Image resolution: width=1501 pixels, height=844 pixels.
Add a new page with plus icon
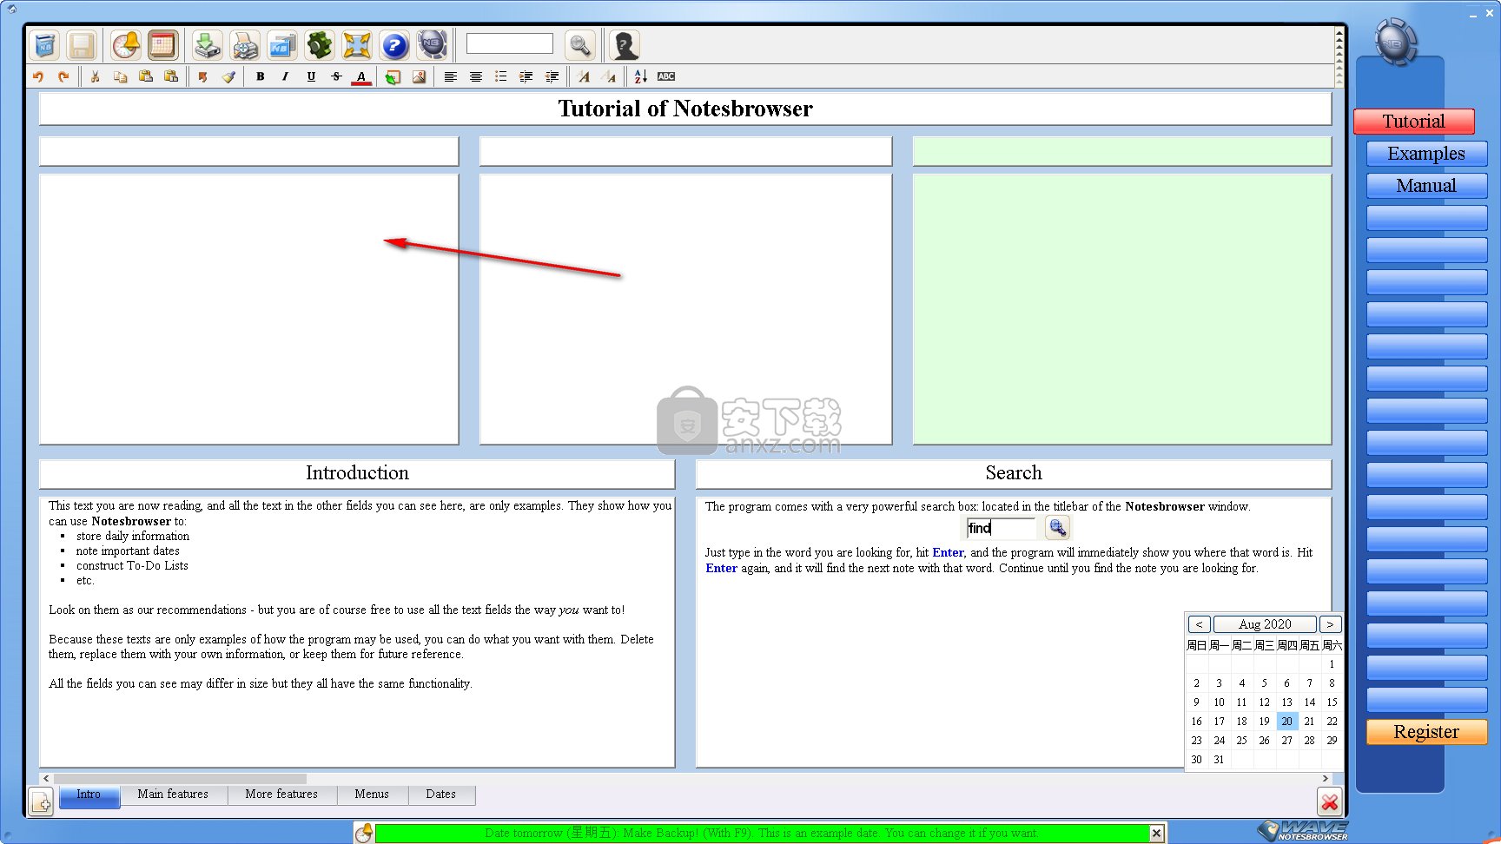click(x=41, y=802)
